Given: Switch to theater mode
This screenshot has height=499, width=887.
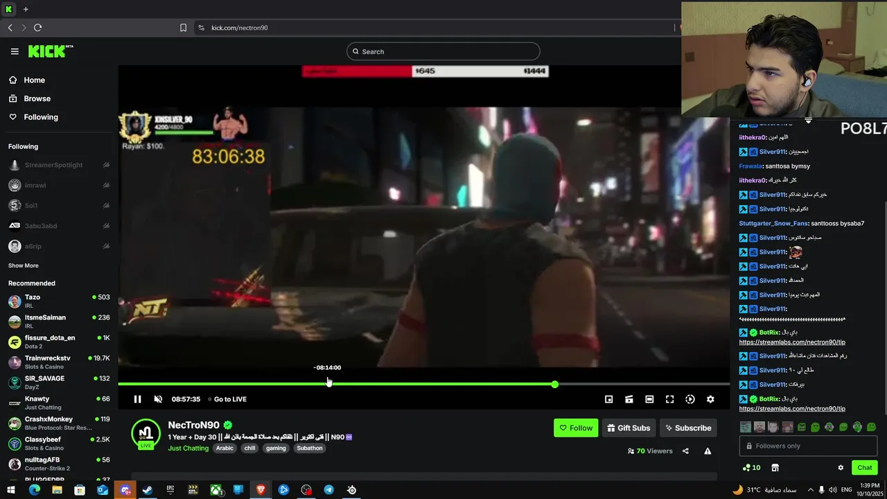Looking at the screenshot, I should pyautogui.click(x=649, y=399).
